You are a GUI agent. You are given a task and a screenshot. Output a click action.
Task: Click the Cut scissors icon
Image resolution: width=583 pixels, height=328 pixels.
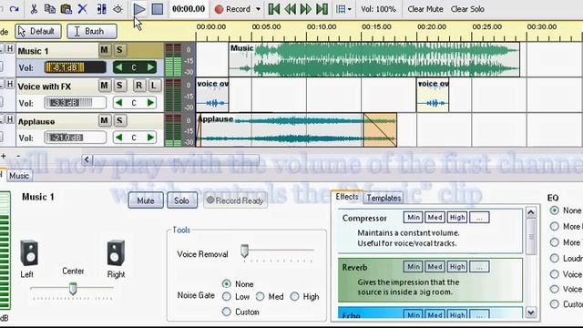click(34, 9)
